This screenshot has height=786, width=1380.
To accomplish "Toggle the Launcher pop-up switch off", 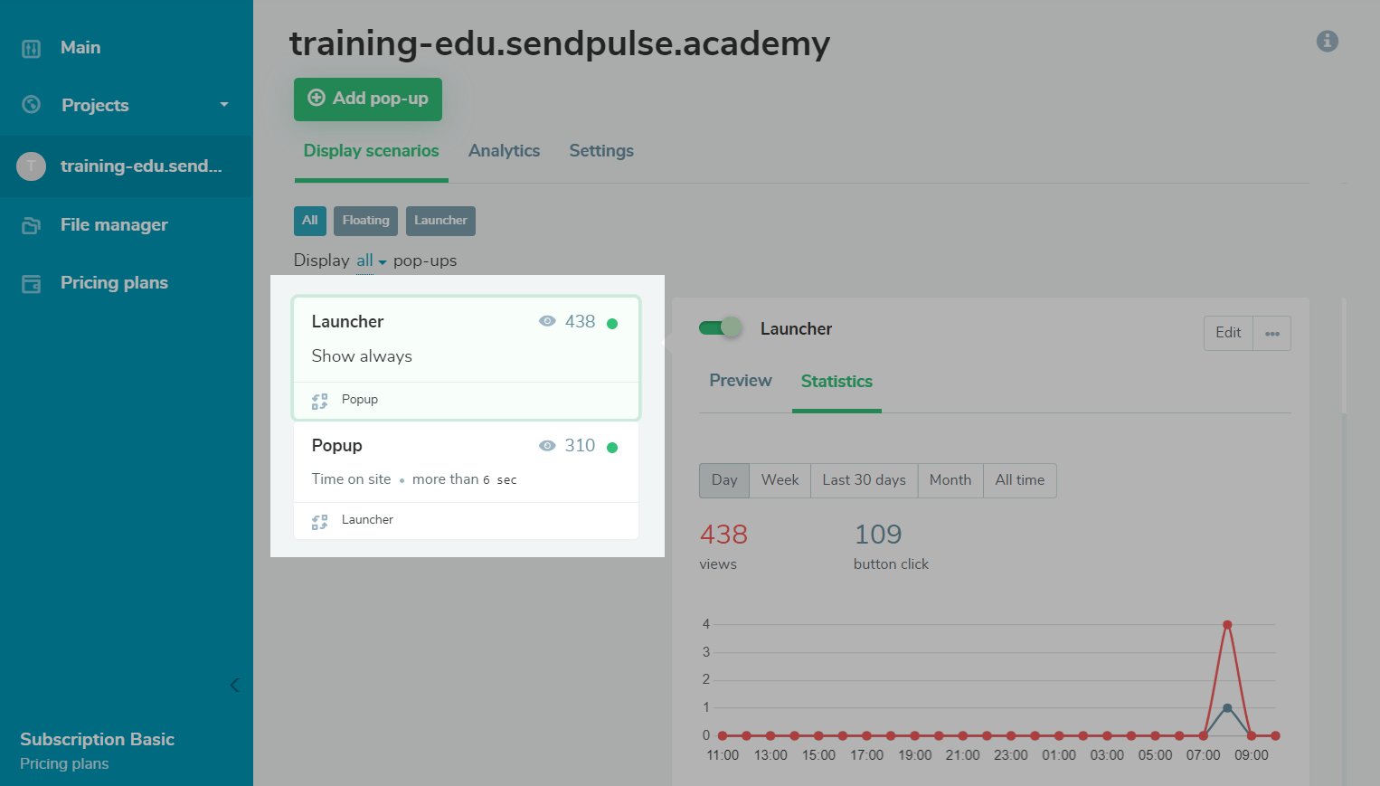I will coord(720,327).
